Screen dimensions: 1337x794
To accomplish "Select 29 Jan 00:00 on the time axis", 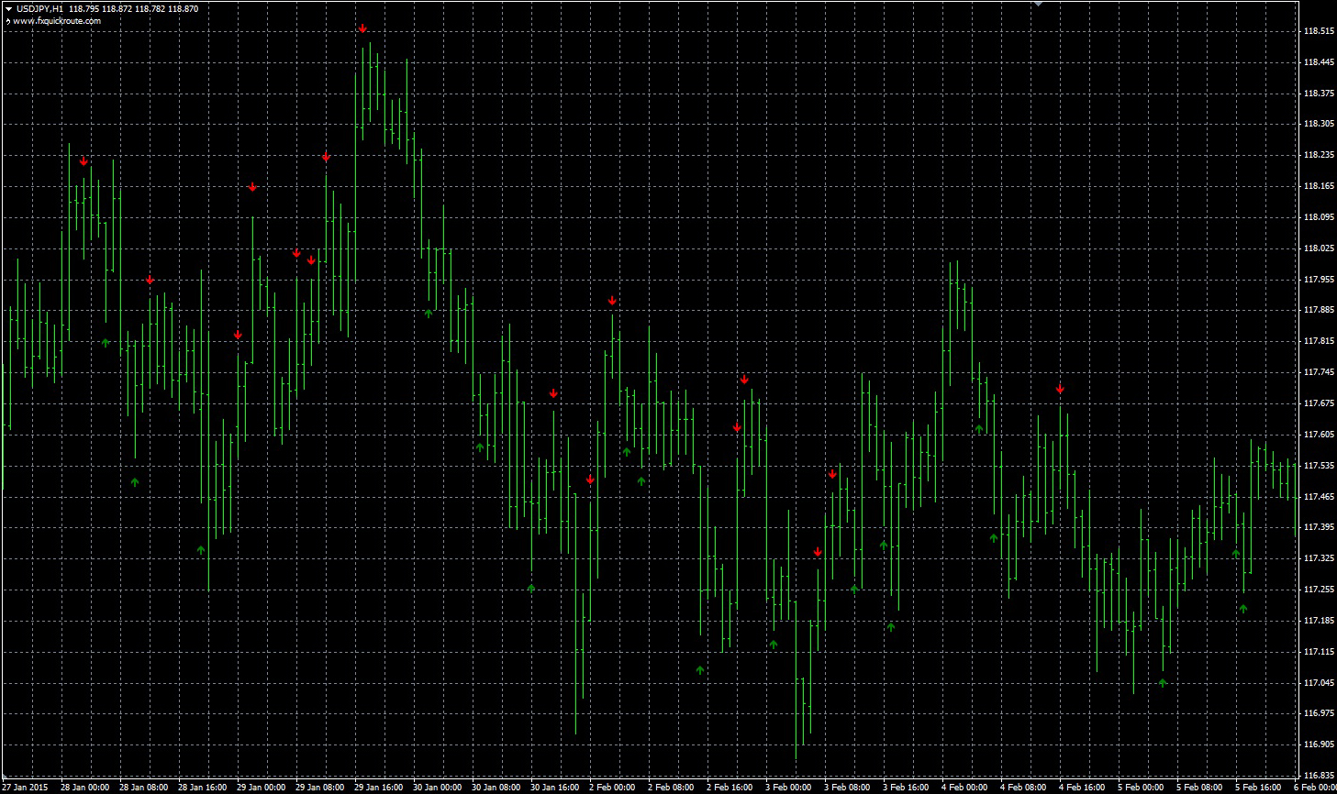I will [262, 787].
